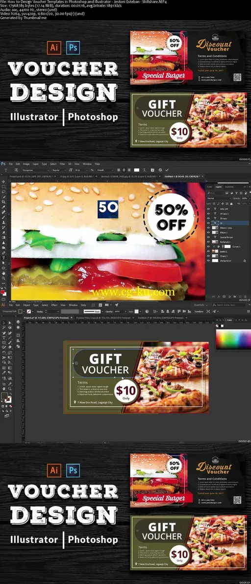The width and height of the screenshot is (251, 584).
Task: Hide the 'Special Burger' text layer
Action: [x=208, y=237]
